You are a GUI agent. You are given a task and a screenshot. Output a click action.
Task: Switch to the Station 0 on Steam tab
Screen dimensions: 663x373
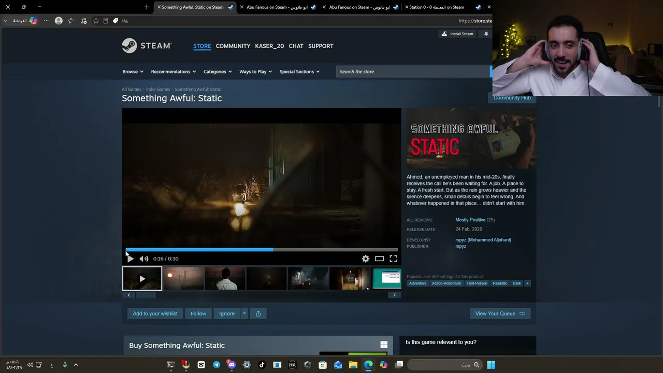tap(441, 7)
